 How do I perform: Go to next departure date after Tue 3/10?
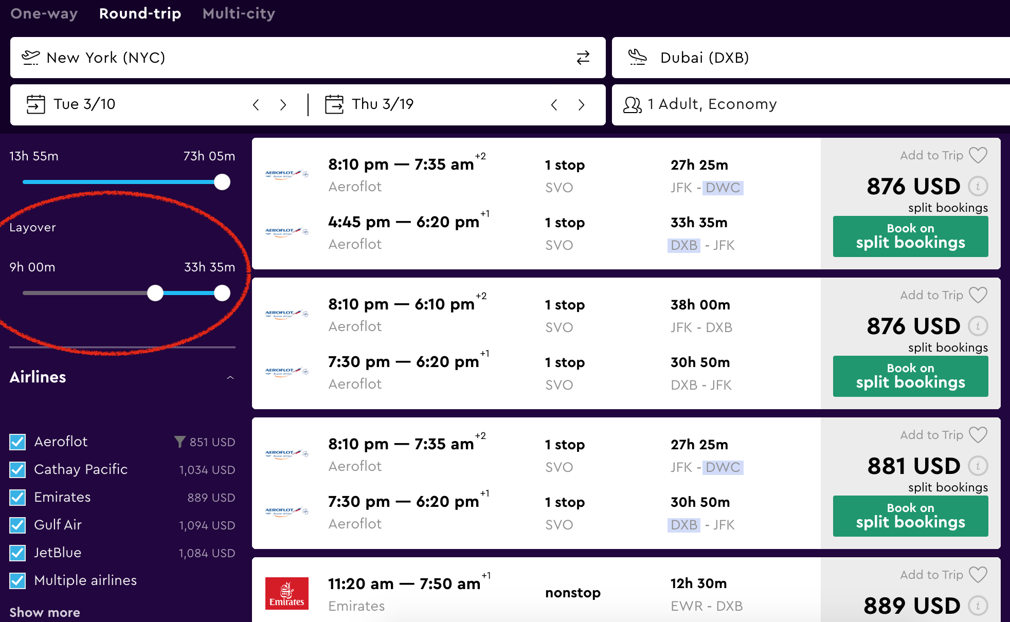(283, 105)
